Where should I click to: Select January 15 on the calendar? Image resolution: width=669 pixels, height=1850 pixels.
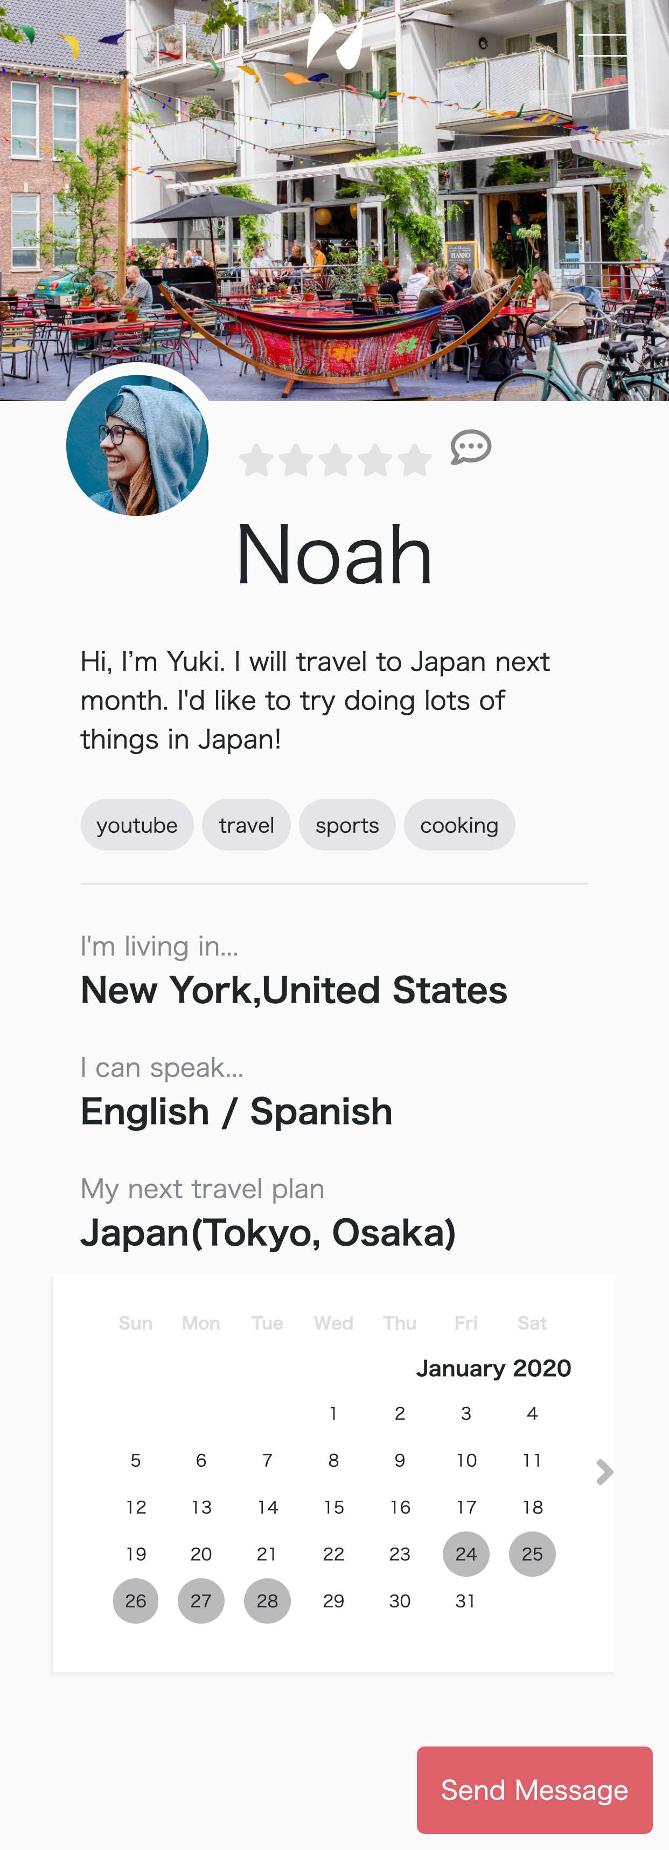334,1507
